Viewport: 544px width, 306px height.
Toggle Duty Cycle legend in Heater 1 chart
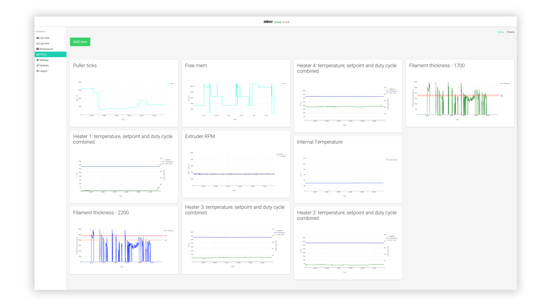click(167, 164)
